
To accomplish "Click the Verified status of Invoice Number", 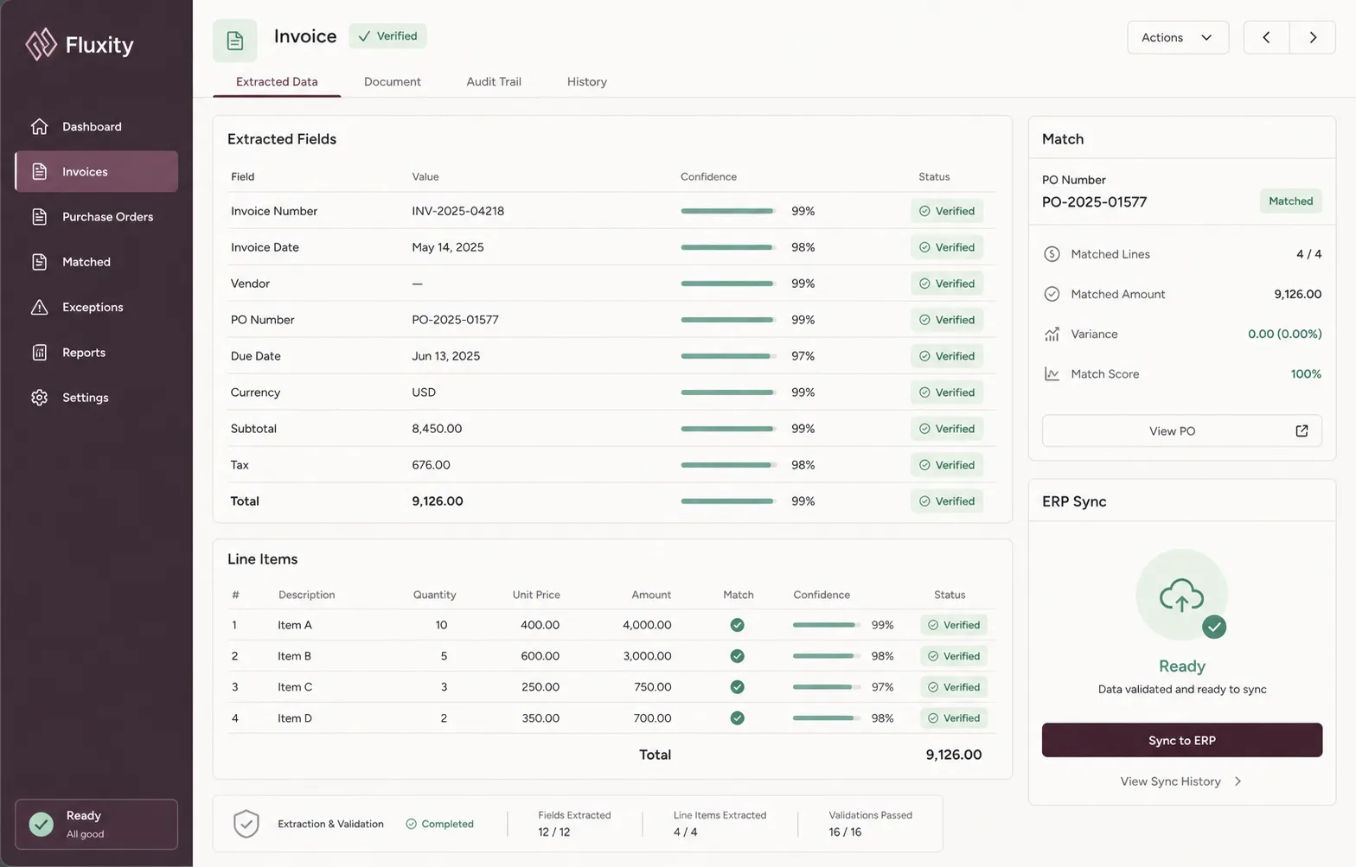I will pos(947,211).
